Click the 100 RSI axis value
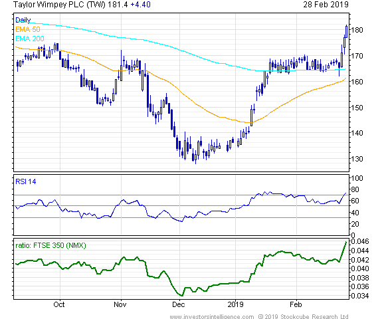This screenshot has height=319, width=382. click(357, 178)
